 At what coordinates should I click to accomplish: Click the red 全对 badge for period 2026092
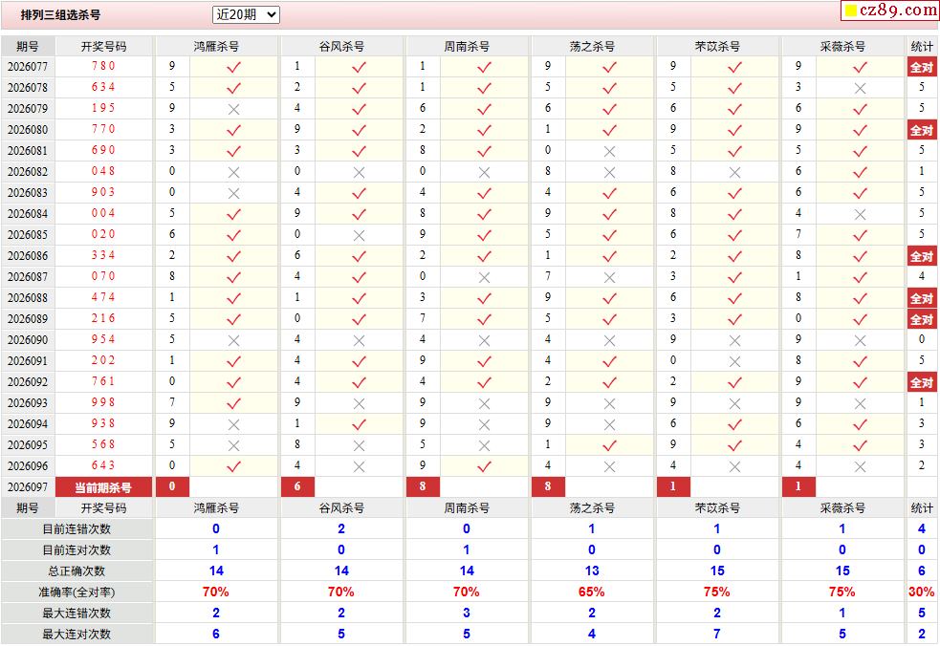(x=921, y=382)
